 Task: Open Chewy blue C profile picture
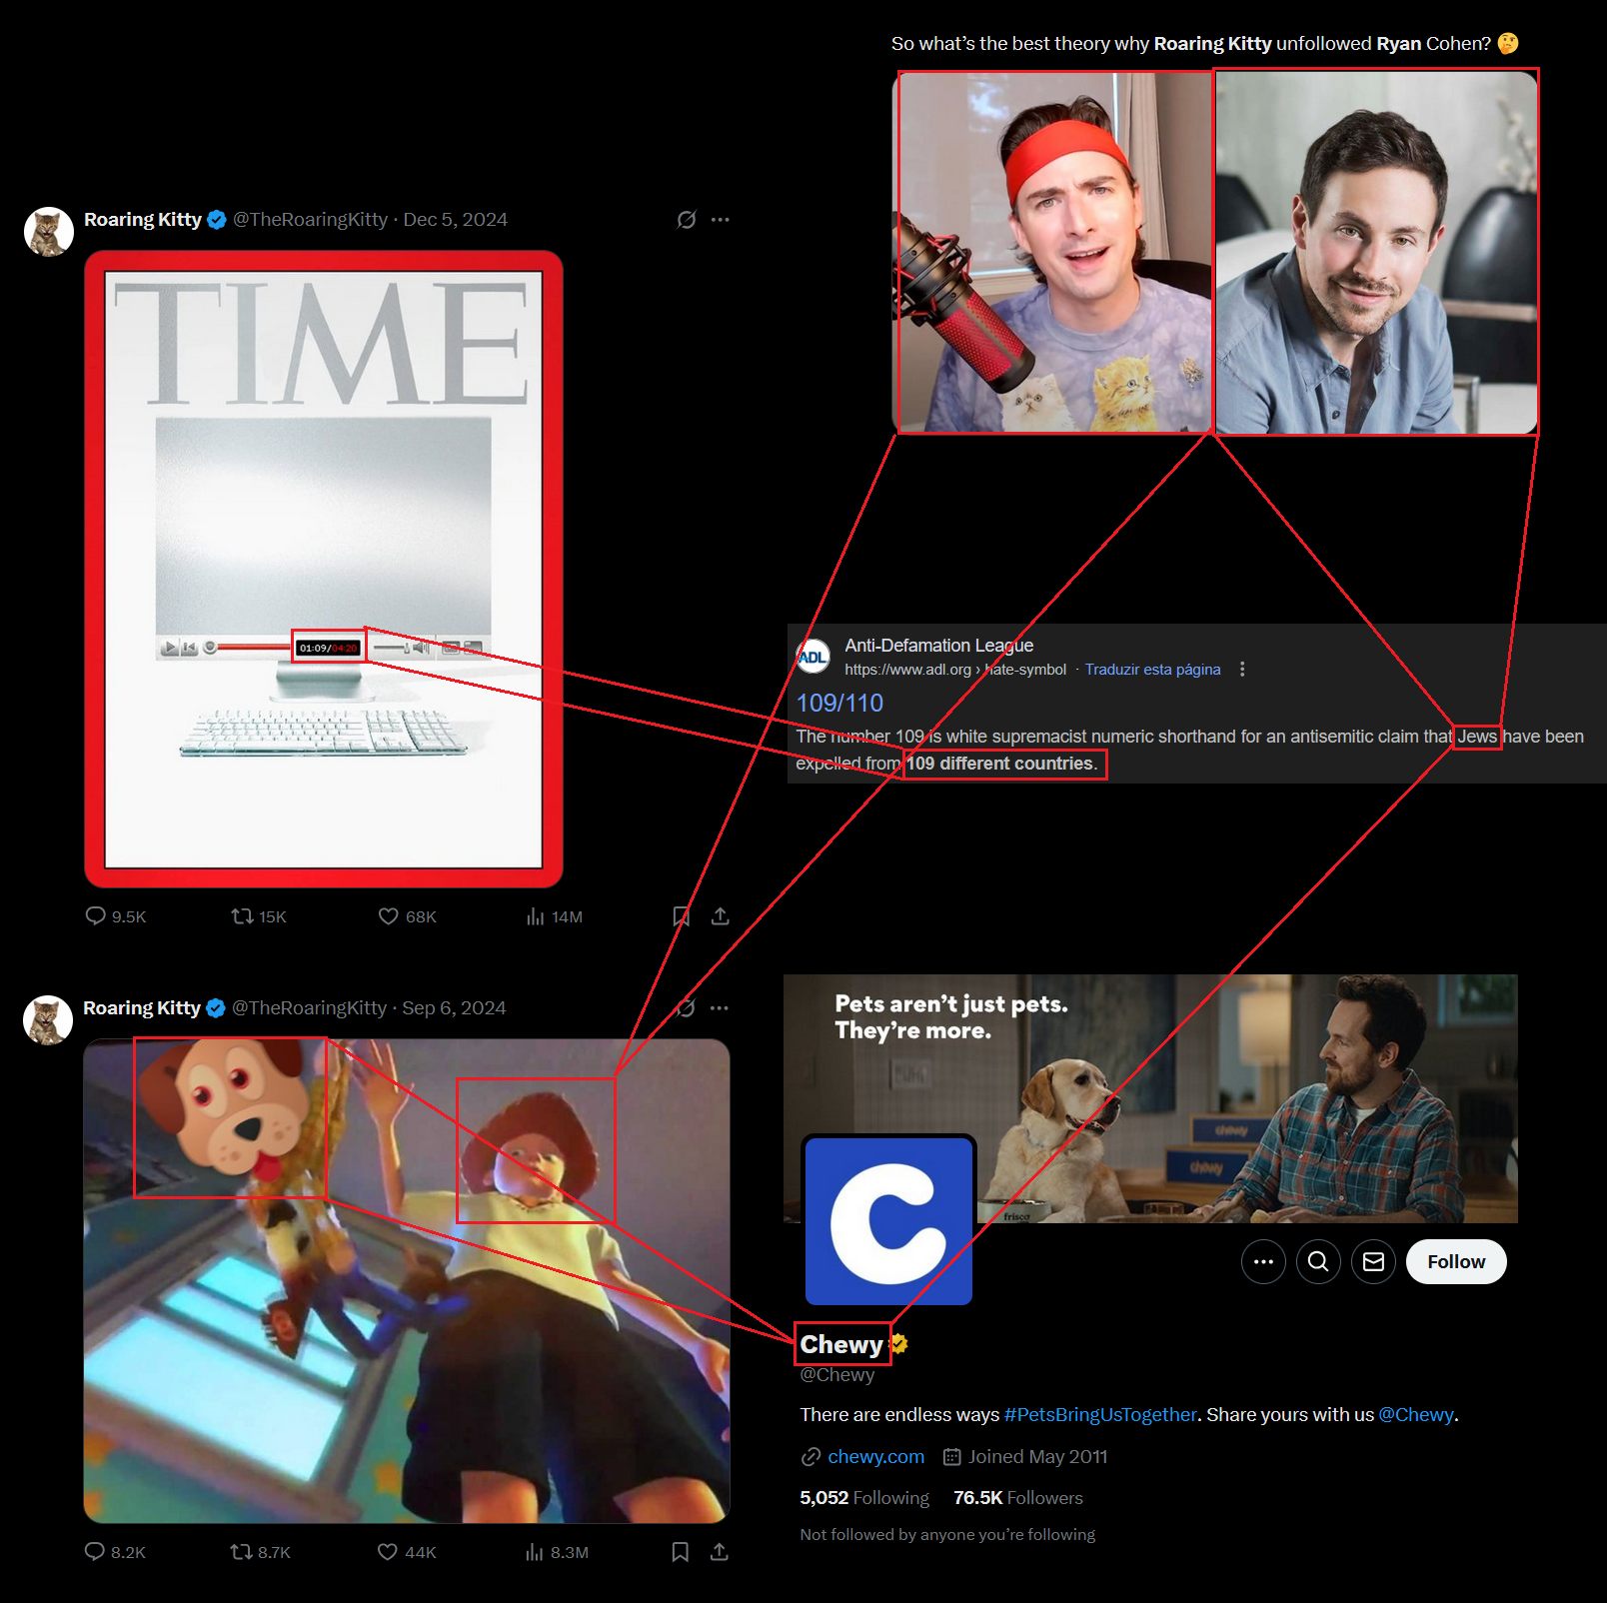pyautogui.click(x=888, y=1220)
